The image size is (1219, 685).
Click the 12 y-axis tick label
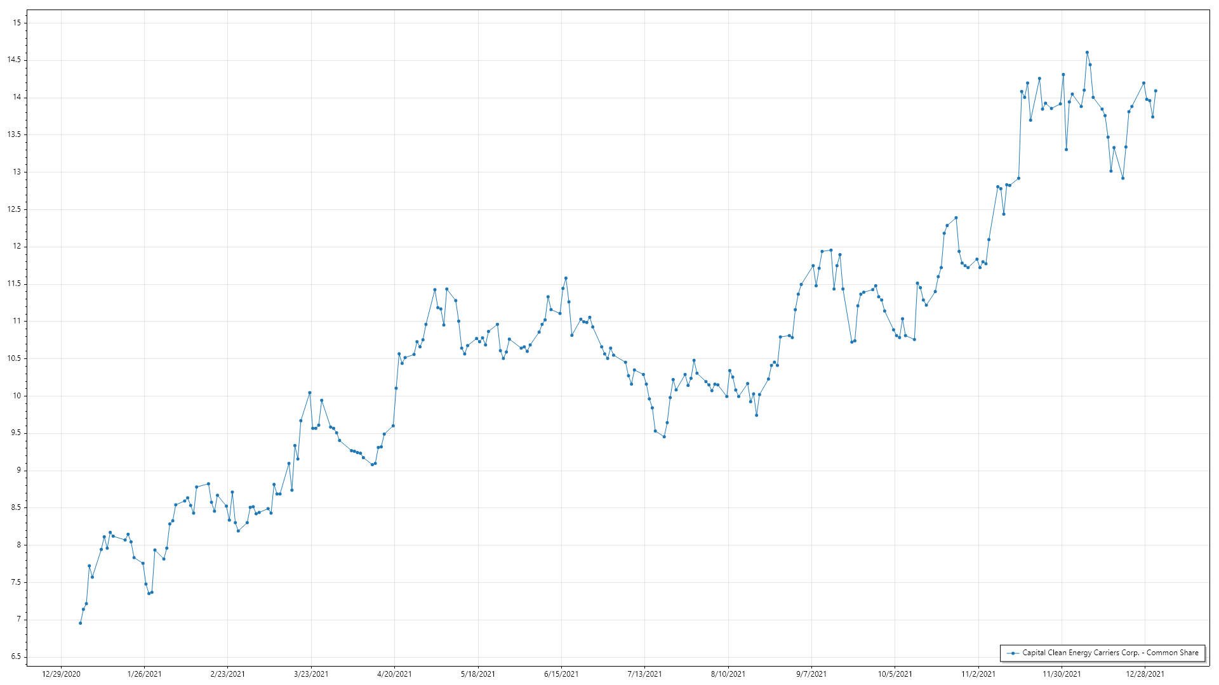click(x=17, y=247)
